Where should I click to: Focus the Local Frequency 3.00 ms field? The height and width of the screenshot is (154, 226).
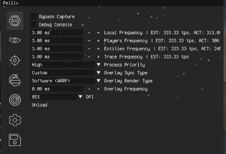pyautogui.click(x=57, y=33)
